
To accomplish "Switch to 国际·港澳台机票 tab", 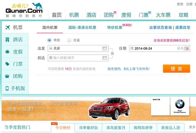I will pyautogui.click(x=82, y=27).
